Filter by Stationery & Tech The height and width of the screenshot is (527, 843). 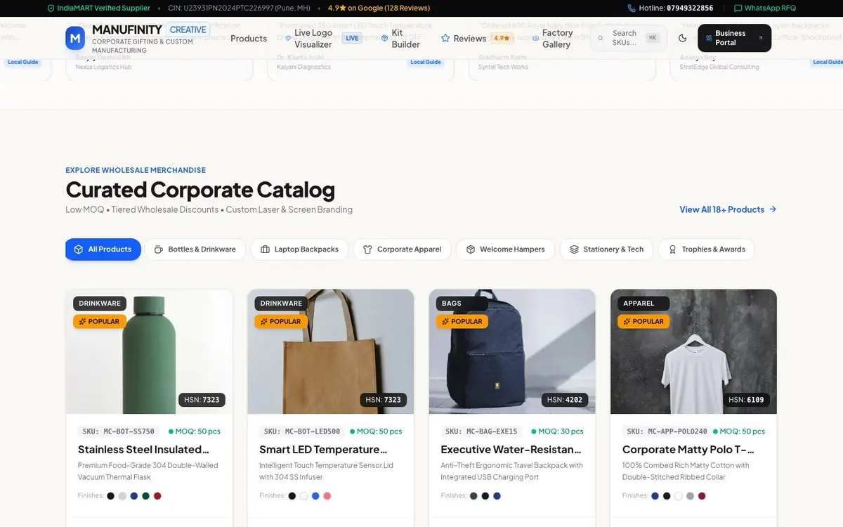606,249
